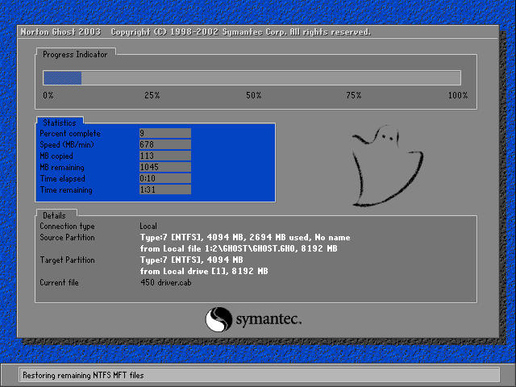Click the symantec. wordmark text
Screen dimensions: 516x387
(x=268, y=319)
